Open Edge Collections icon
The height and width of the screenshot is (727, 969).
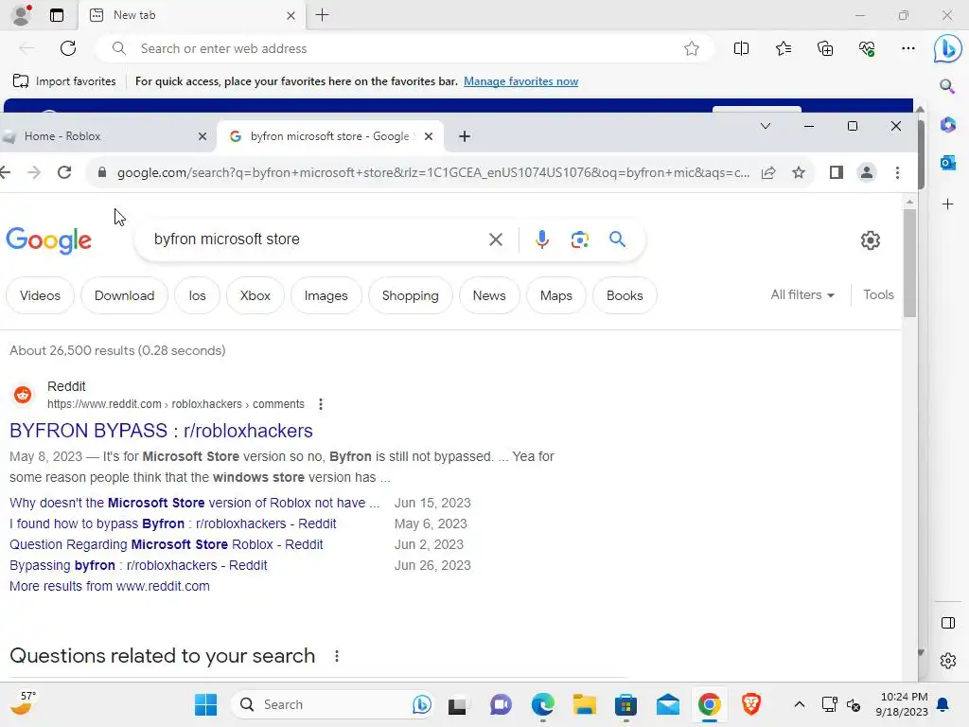pos(825,48)
